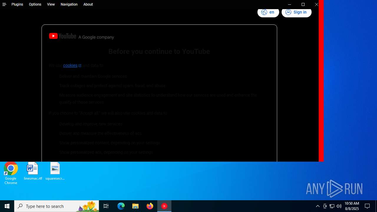377x212 pixels.
Task: Minimize the app window
Action: click(290, 4)
